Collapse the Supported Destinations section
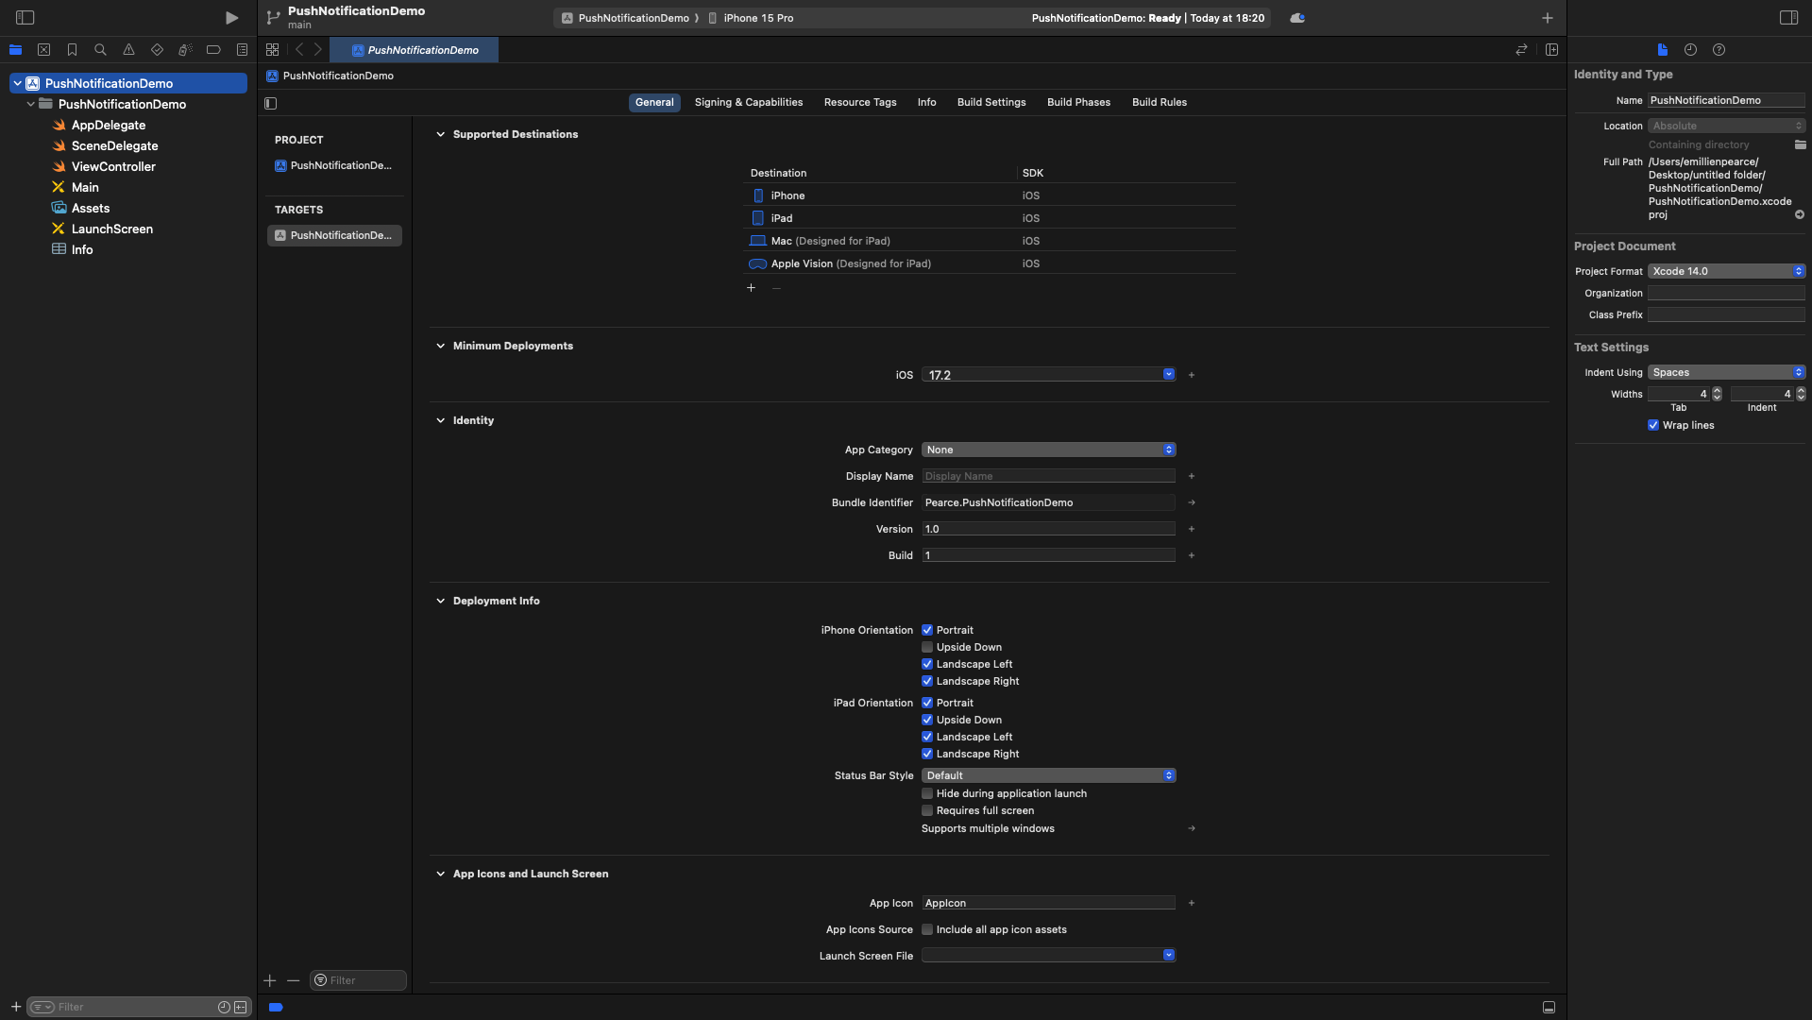The height and width of the screenshot is (1020, 1812). coord(440,134)
